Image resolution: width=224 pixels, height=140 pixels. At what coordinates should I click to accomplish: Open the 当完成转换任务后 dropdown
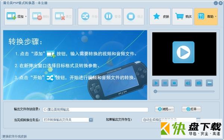68,120
